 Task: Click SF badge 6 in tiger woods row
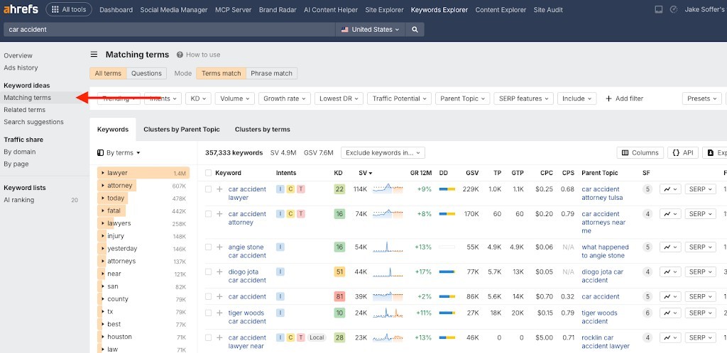647,313
